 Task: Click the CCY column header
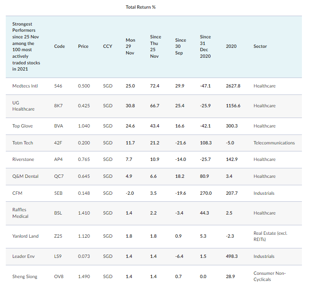point(108,46)
